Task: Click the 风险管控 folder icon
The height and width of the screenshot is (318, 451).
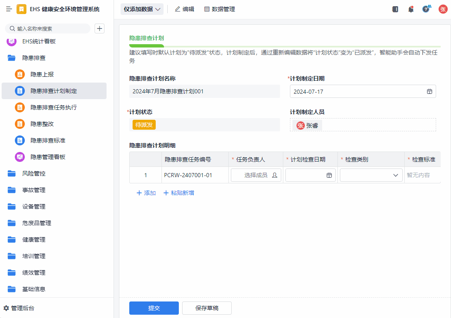Action: pos(12,173)
